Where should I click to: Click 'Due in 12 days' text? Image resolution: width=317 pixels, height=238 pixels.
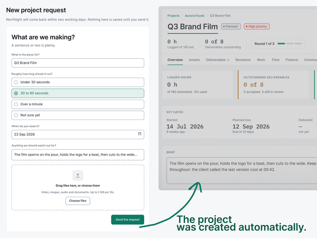[x=243, y=132]
